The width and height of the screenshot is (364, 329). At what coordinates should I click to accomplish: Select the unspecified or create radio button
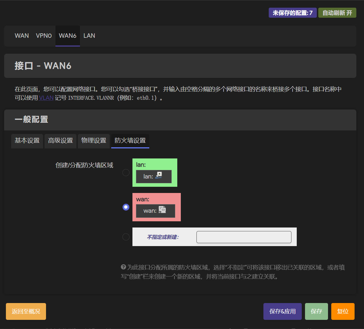(126, 237)
